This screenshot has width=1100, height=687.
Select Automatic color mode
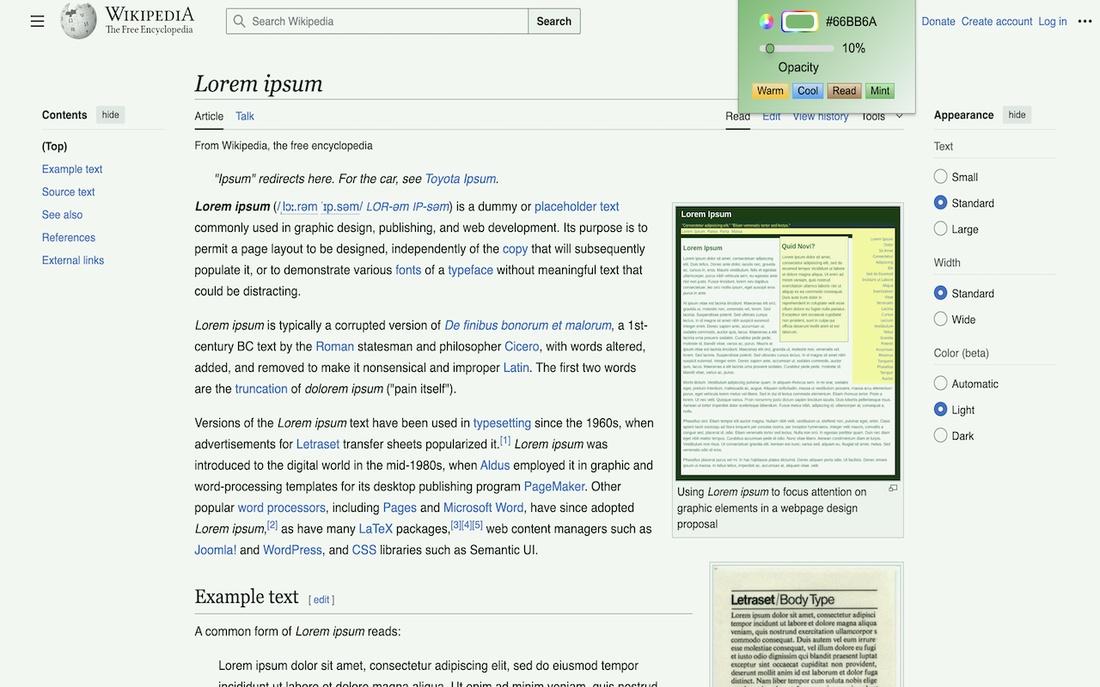coord(940,383)
